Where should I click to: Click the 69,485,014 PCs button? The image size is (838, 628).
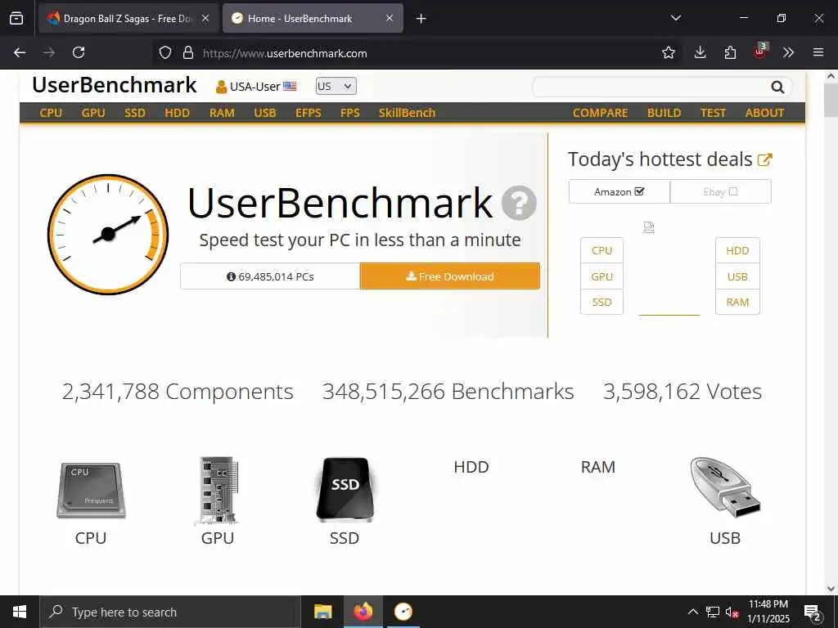click(270, 276)
